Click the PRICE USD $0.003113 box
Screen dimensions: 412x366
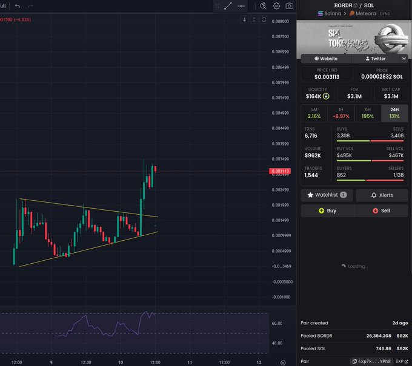click(327, 74)
